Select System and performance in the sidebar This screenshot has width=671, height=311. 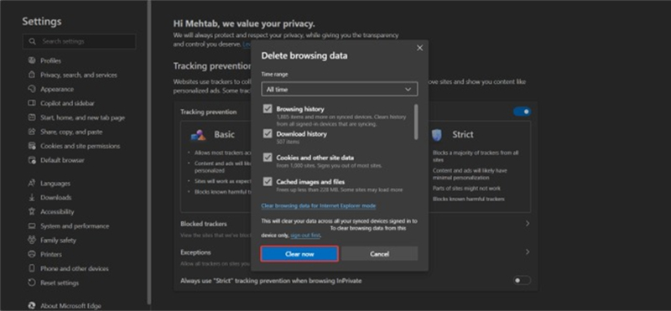(x=75, y=225)
